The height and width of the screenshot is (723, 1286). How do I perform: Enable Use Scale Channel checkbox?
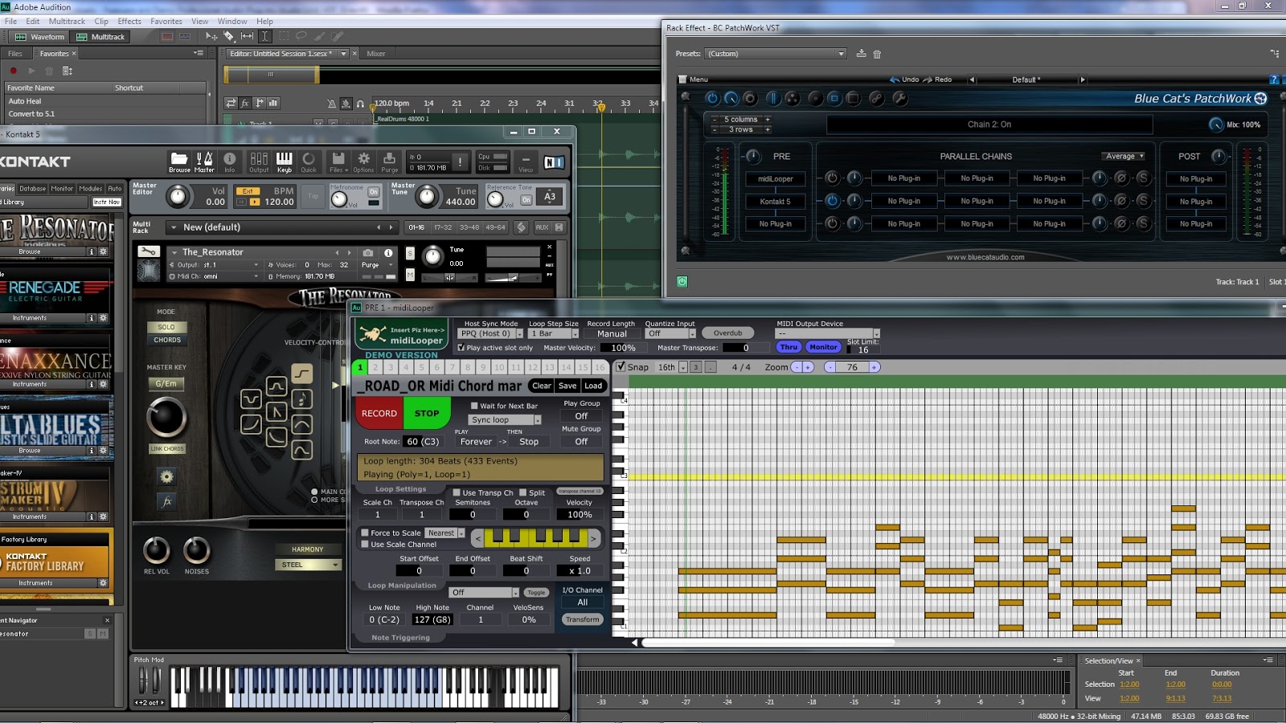pyautogui.click(x=365, y=544)
